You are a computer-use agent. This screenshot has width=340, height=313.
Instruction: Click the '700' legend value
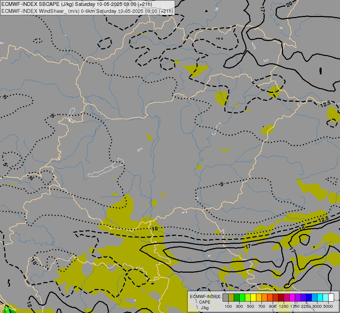click(x=262, y=306)
